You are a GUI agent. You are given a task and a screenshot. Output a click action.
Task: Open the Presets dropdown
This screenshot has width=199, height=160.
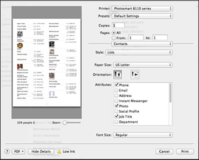pos(142,16)
